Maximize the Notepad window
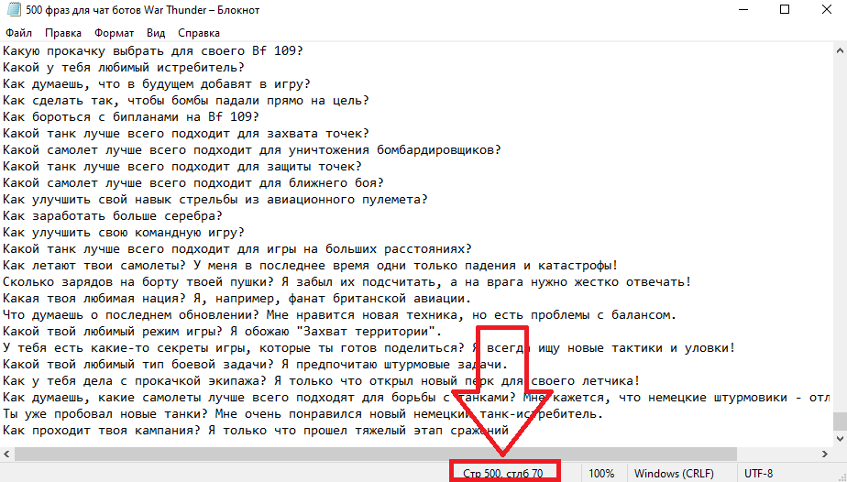This screenshot has height=482, width=847. [785, 10]
